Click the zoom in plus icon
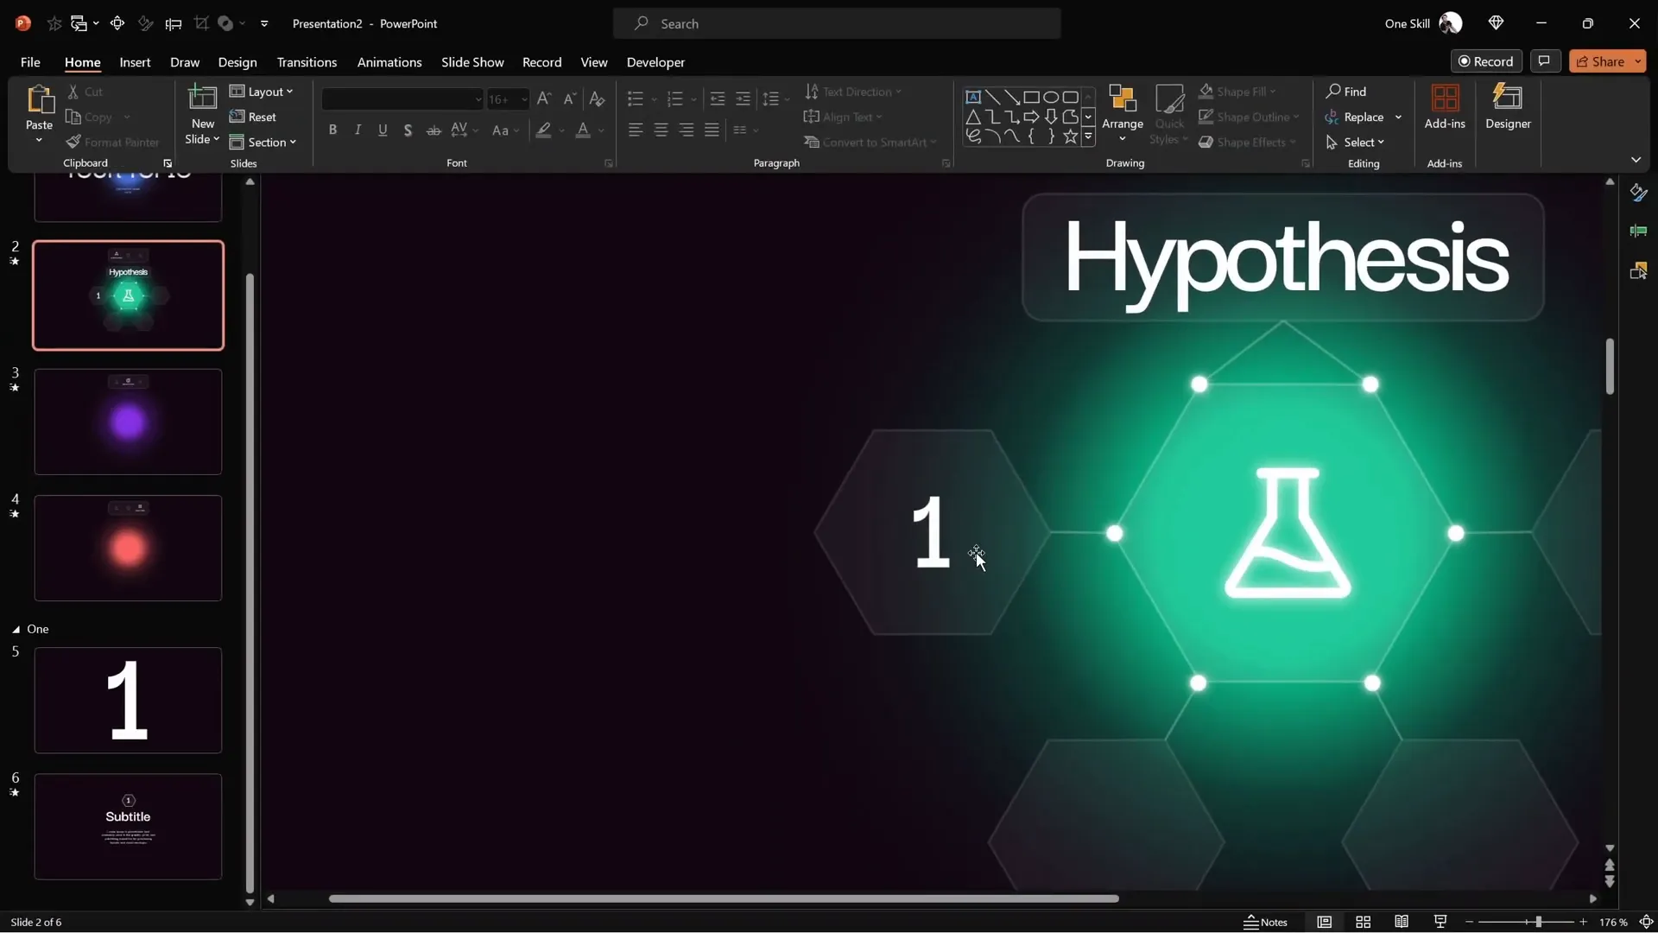Viewport: 1658px width, 933px height. pyautogui.click(x=1583, y=922)
